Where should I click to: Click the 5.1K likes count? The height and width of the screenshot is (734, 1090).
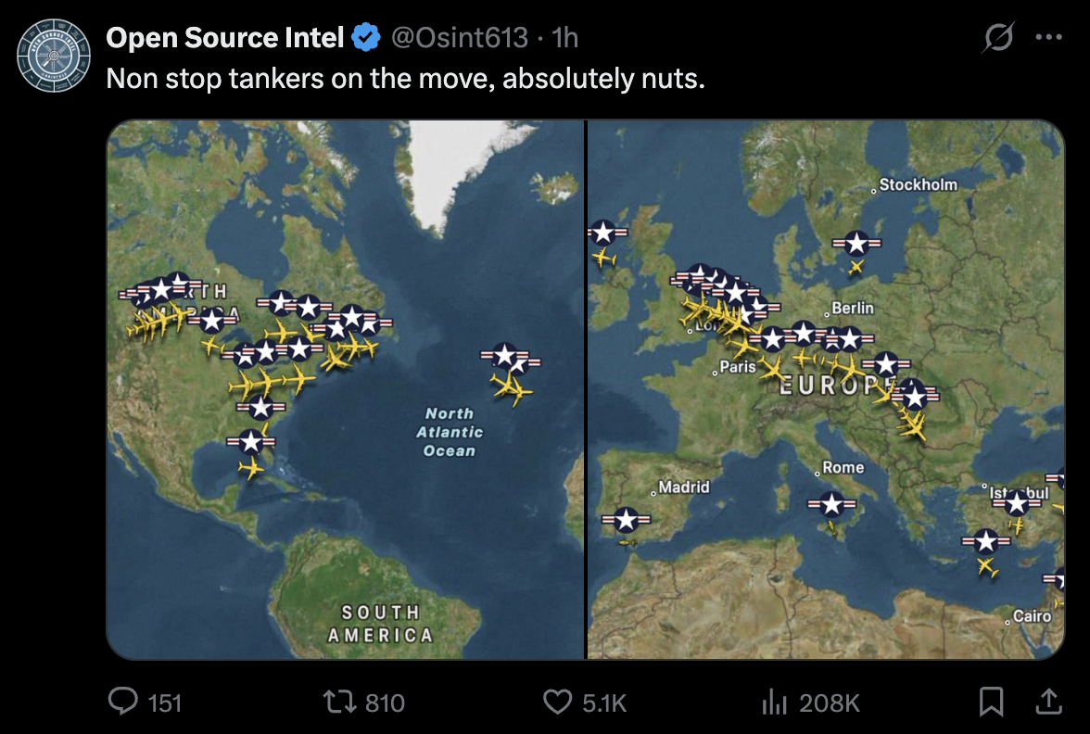click(604, 702)
